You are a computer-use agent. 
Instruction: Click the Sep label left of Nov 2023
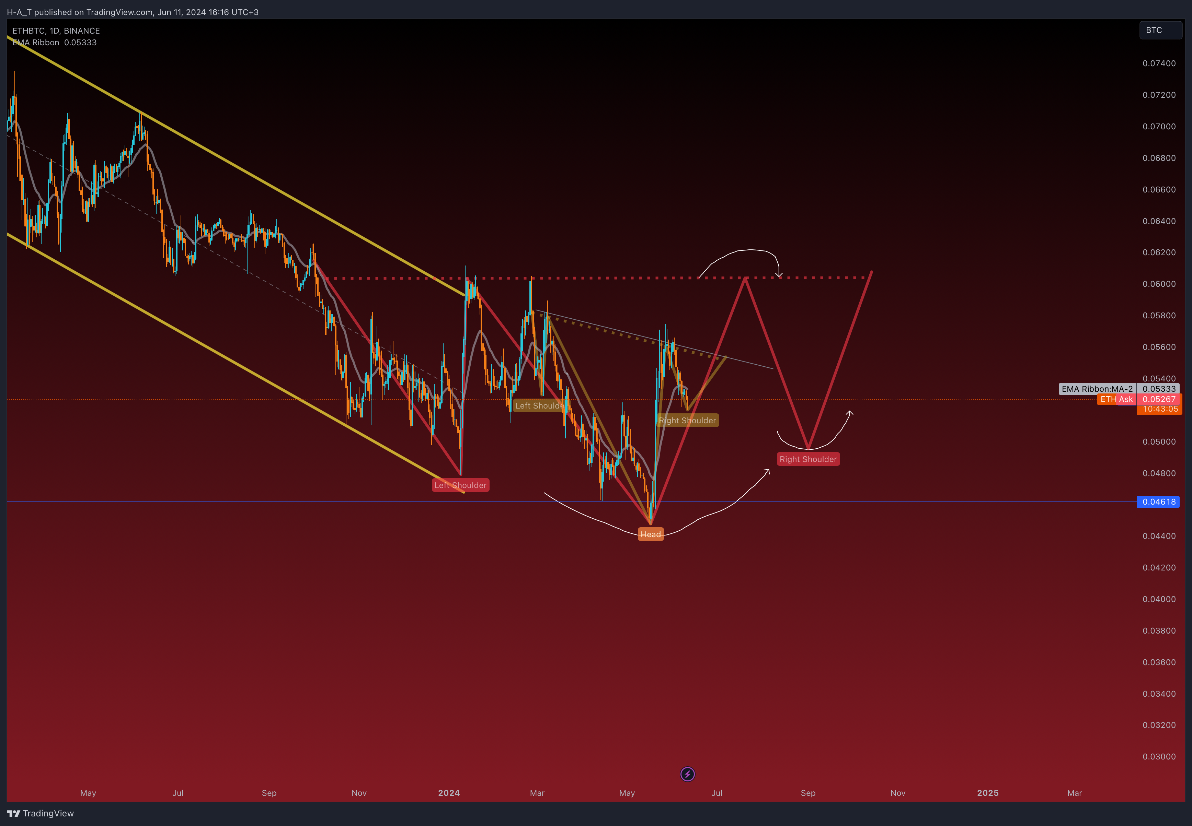click(x=269, y=793)
